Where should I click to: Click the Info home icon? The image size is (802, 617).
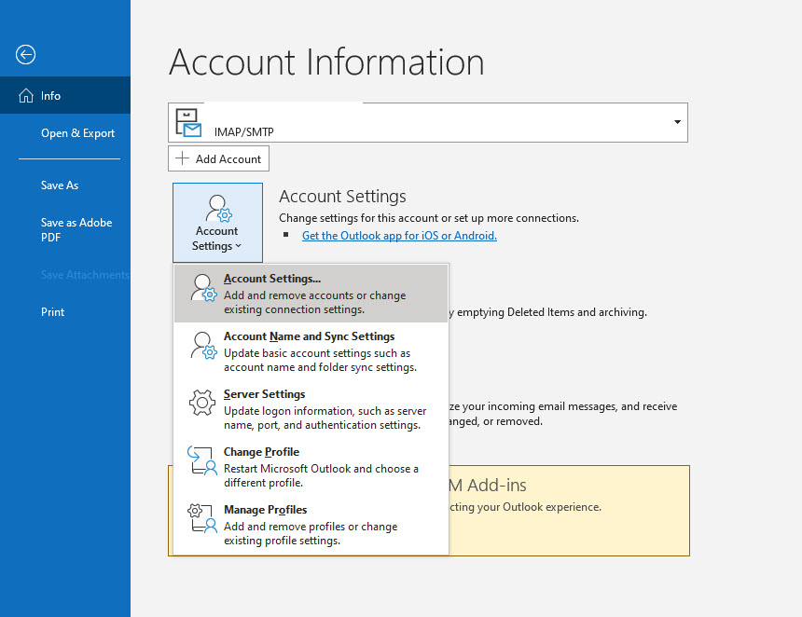(25, 96)
